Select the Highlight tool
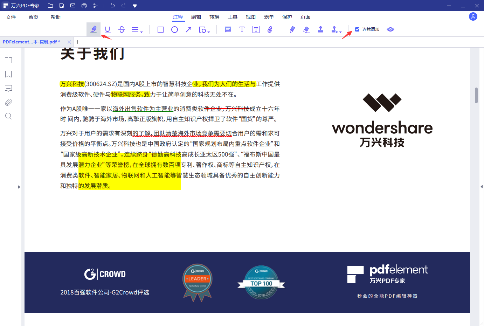Image resolution: width=484 pixels, height=326 pixels. (93, 29)
